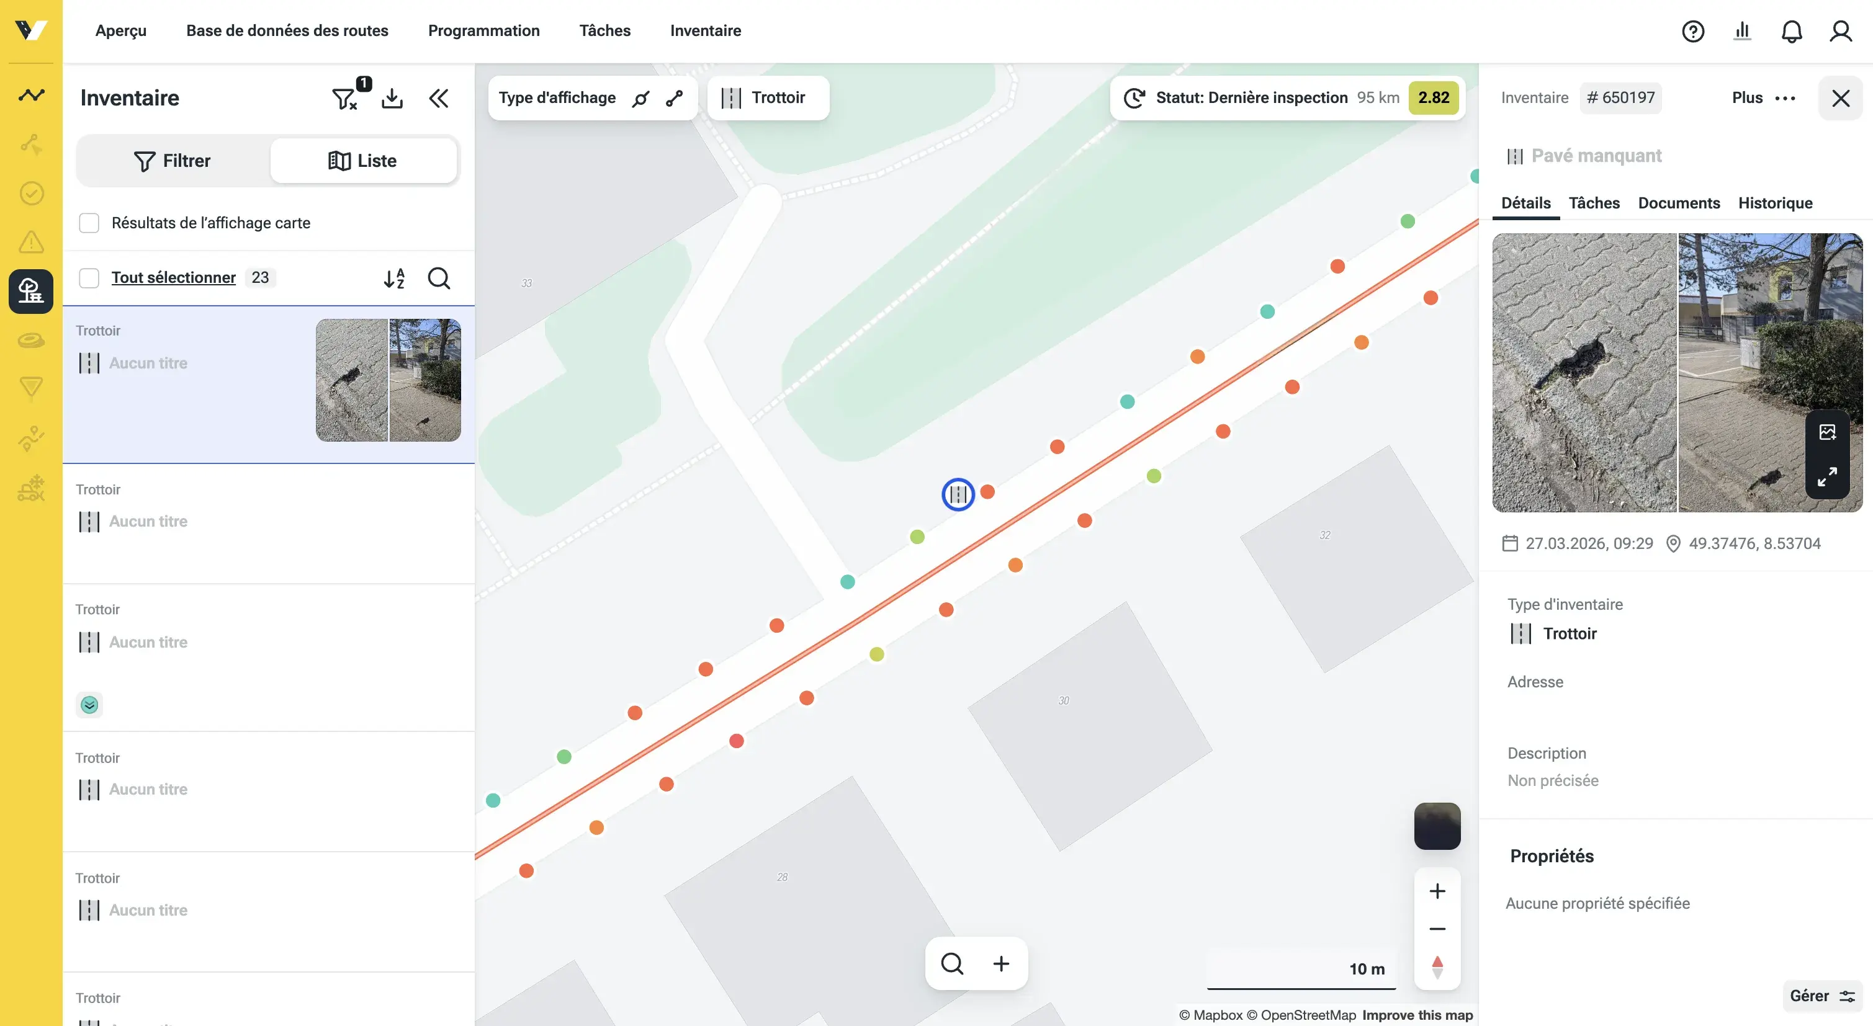Viewport: 1873px width, 1026px height.
Task: Click the map search magnifier button
Action: [x=952, y=963]
